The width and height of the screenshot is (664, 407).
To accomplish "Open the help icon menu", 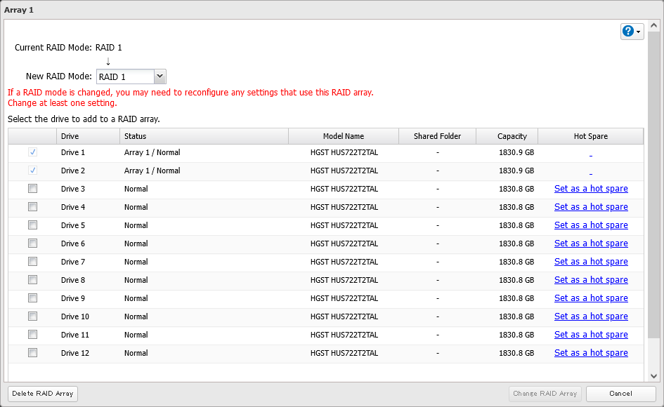I will [x=632, y=32].
